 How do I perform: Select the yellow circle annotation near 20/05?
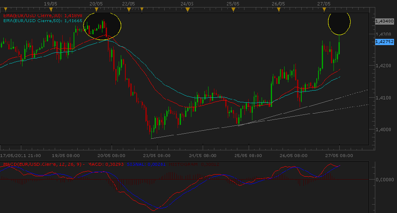(x=102, y=25)
